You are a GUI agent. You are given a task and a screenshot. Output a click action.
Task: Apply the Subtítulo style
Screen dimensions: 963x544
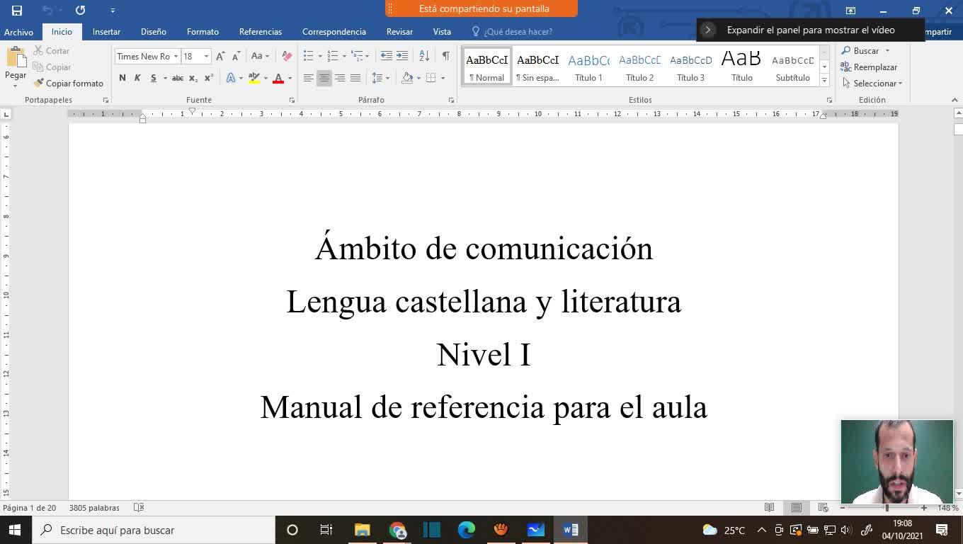point(792,66)
